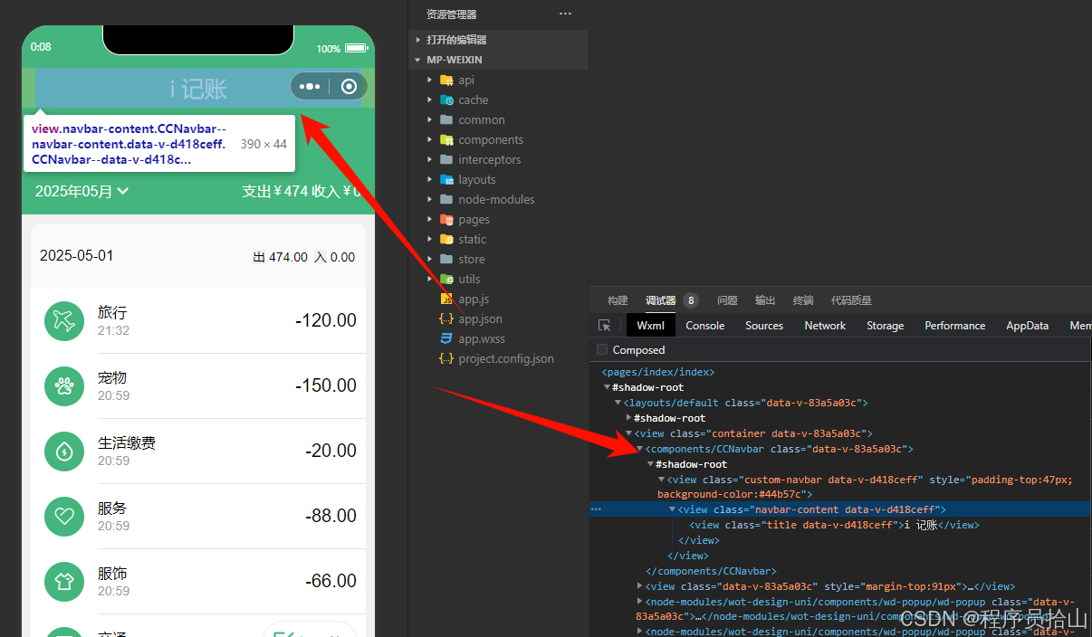Click the app.json file icon

(446, 318)
